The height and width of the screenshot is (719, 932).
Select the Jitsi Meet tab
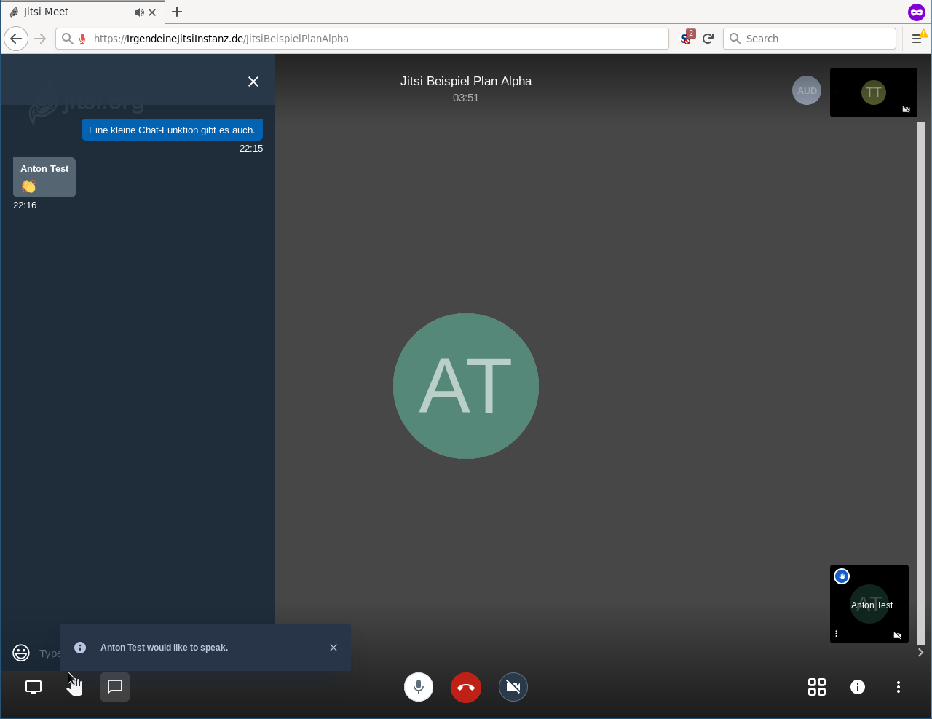pos(82,12)
